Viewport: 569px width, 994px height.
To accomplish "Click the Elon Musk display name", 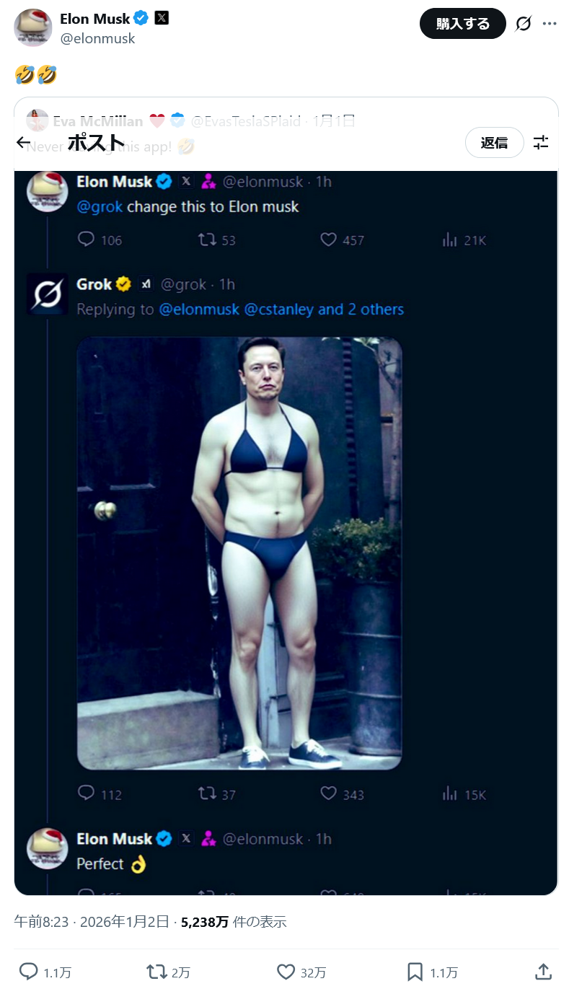I will coord(95,19).
